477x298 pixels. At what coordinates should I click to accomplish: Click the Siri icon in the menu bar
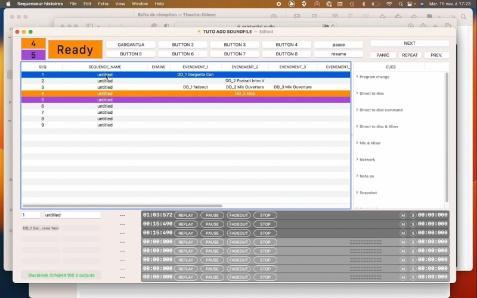click(422, 4)
